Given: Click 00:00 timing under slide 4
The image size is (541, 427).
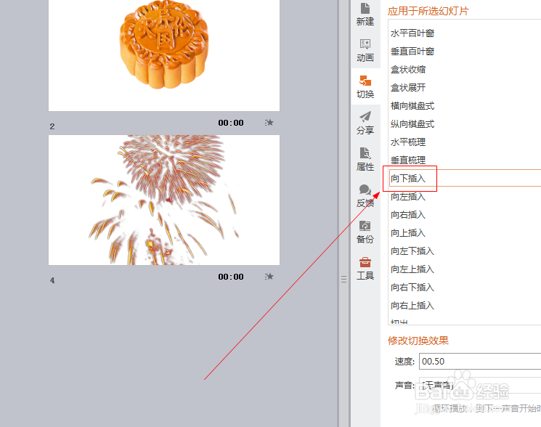Looking at the screenshot, I should pos(231,277).
